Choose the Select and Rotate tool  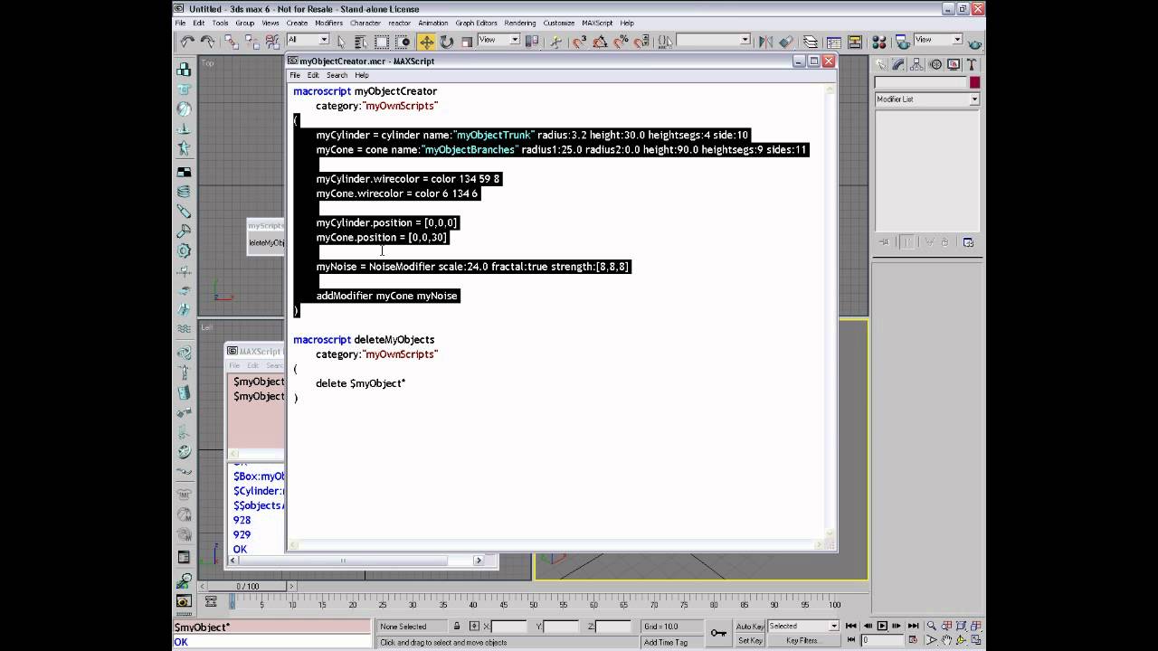(x=447, y=42)
